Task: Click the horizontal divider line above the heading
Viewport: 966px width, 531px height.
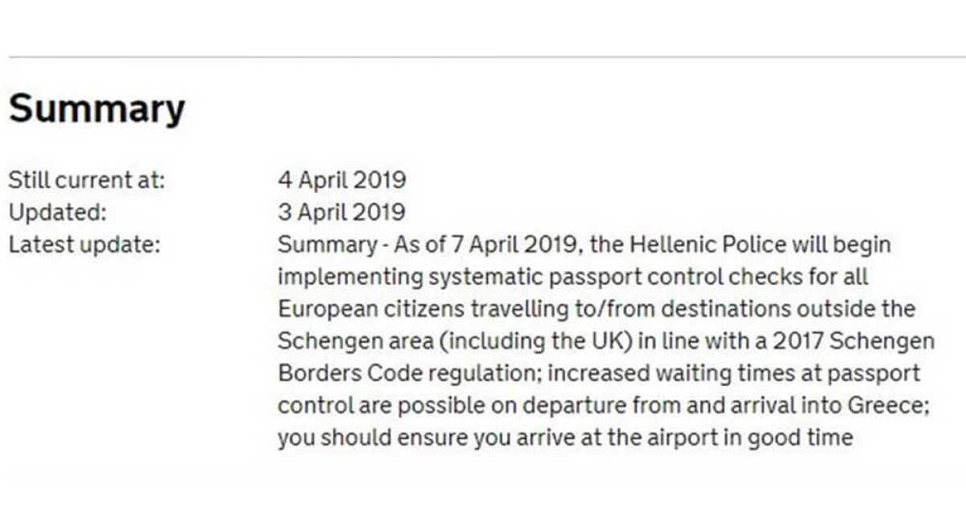Action: (483, 57)
